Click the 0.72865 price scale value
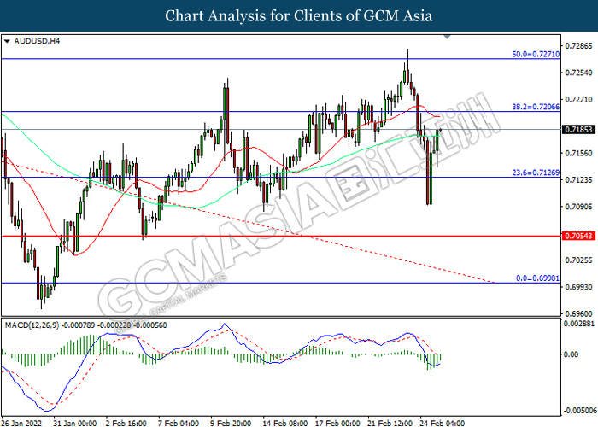 [x=578, y=46]
